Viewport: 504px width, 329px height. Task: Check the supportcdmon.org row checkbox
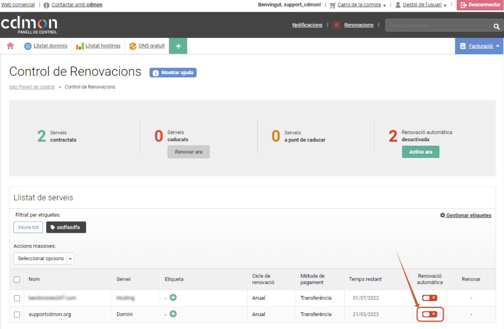(x=17, y=315)
